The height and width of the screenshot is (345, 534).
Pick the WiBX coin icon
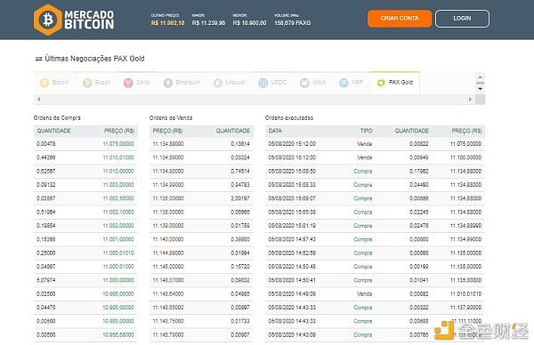(304, 83)
